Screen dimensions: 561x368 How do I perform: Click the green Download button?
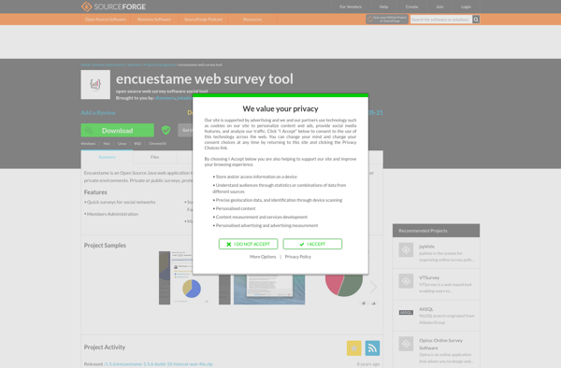pyautogui.click(x=118, y=130)
